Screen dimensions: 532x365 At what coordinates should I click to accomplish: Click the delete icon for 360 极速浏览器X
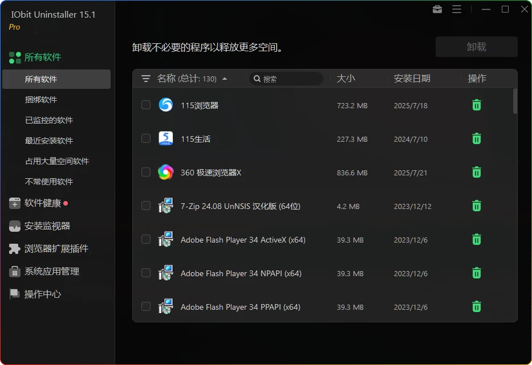coord(477,173)
